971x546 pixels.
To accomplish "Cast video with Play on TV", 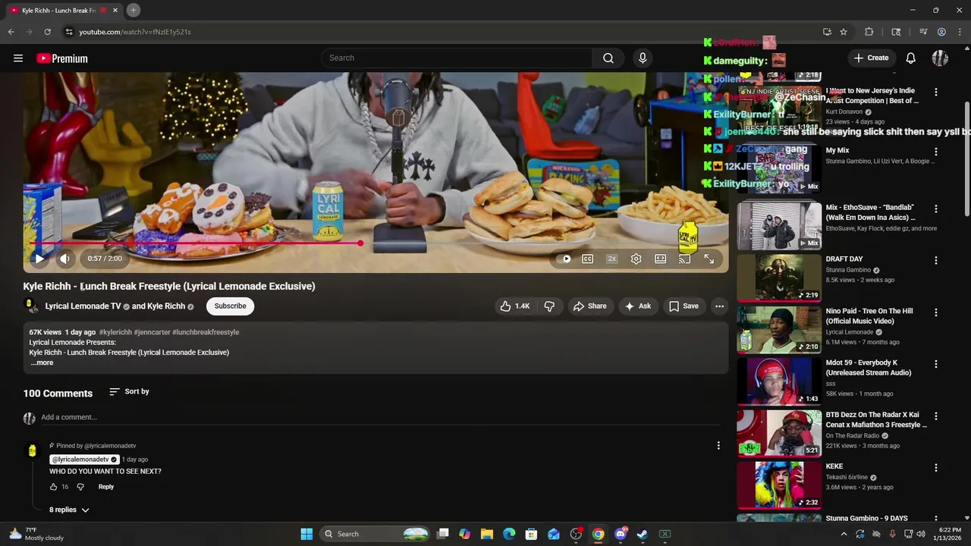I will [684, 259].
